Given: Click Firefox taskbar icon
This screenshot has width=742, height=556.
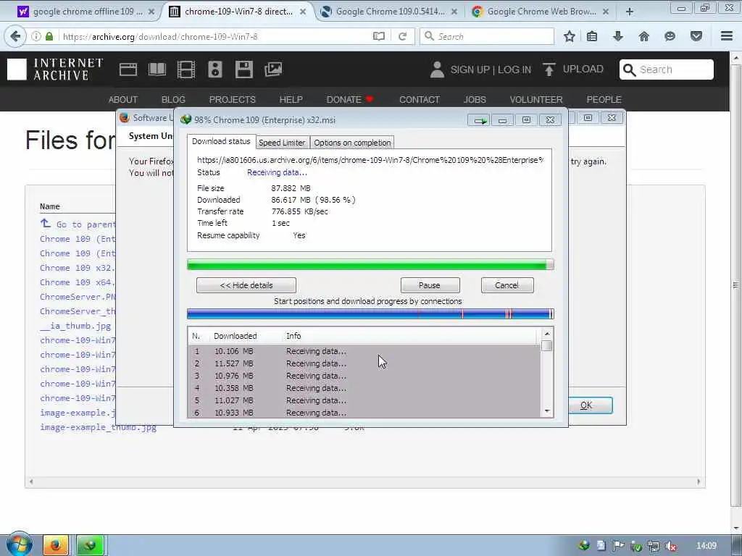Looking at the screenshot, I should [x=55, y=546].
